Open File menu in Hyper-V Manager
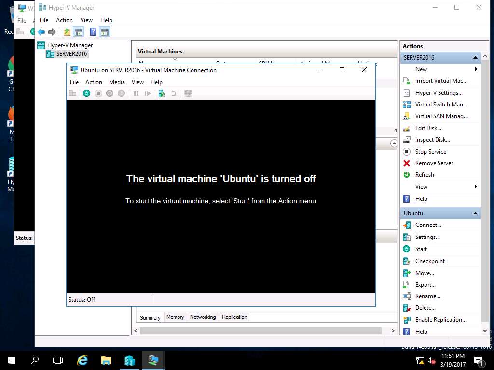 pos(44,20)
